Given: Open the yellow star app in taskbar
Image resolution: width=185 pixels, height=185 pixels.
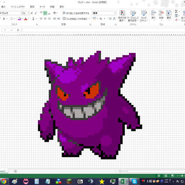Looking at the screenshot, I should click(x=102, y=181).
